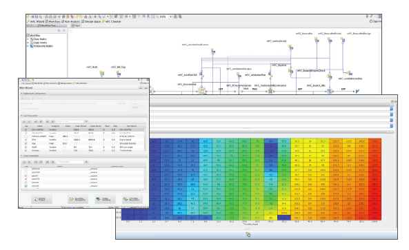Click the input parameters filter field
409x250 pixels.
click(x=70, y=121)
